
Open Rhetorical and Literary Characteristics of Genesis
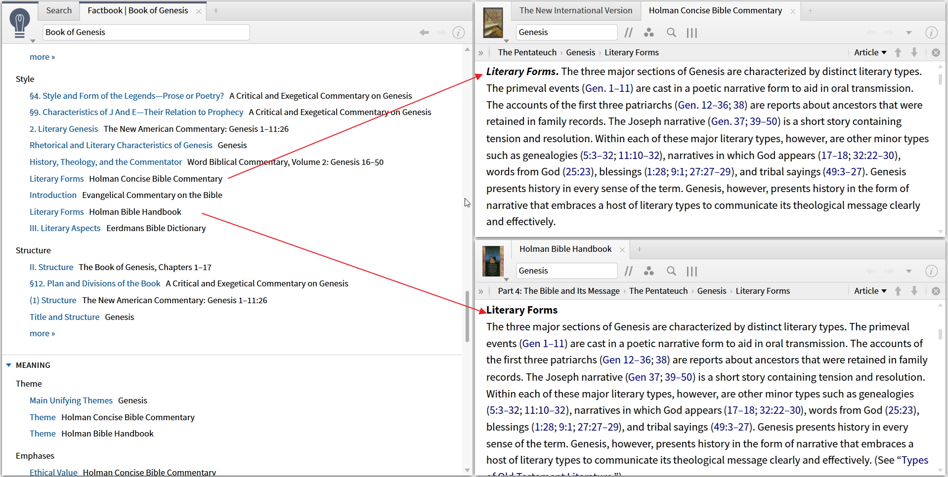click(x=121, y=145)
